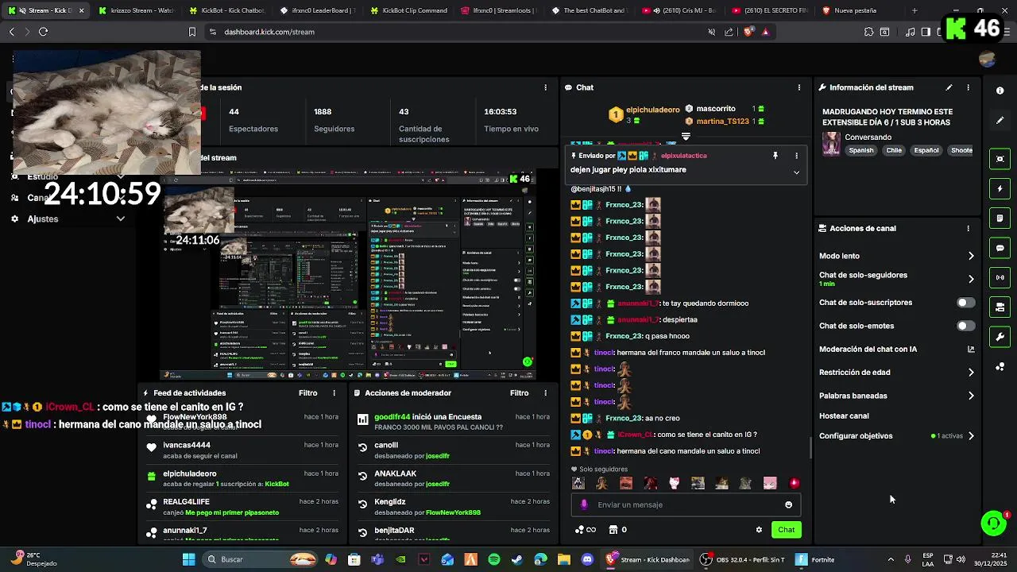
Task: Open OBS 32.0.4 from the taskbar
Action: click(x=742, y=559)
